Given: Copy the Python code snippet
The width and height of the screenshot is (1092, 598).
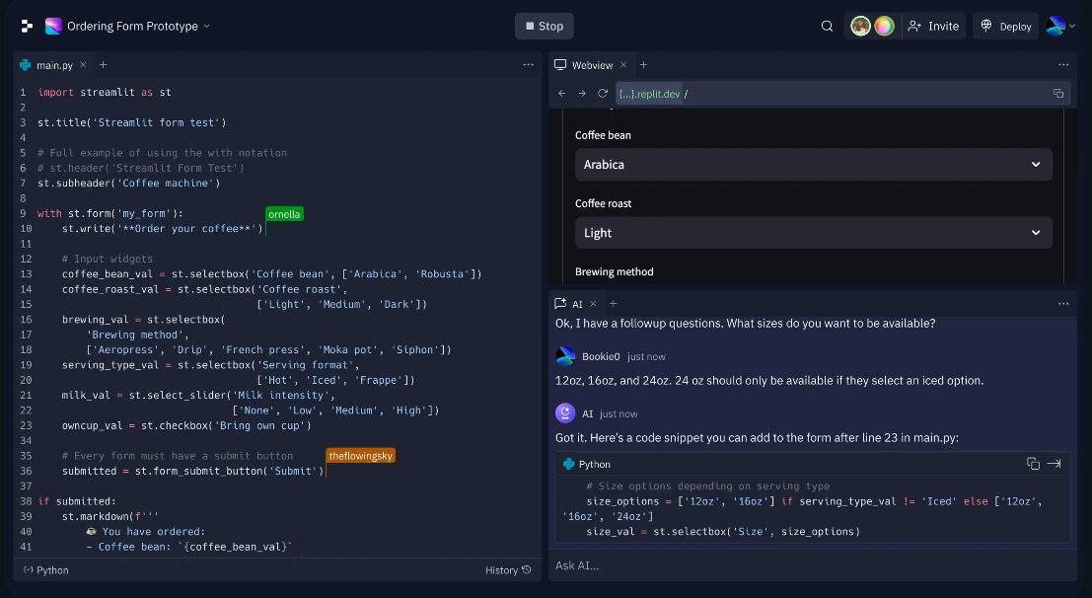Looking at the screenshot, I should coord(1033,464).
